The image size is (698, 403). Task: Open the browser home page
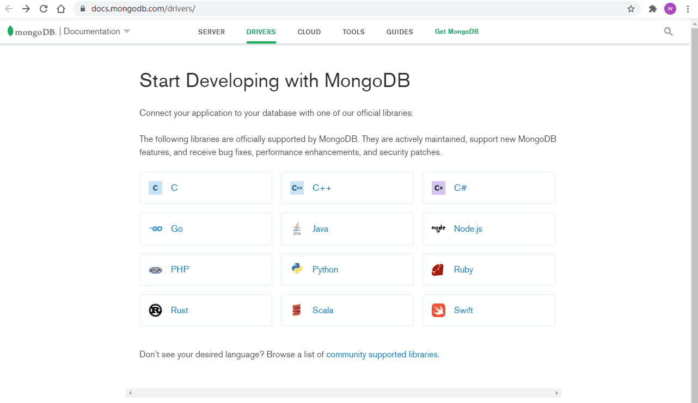click(x=61, y=9)
